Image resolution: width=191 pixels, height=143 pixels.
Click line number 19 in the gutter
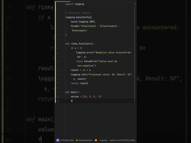58,101
